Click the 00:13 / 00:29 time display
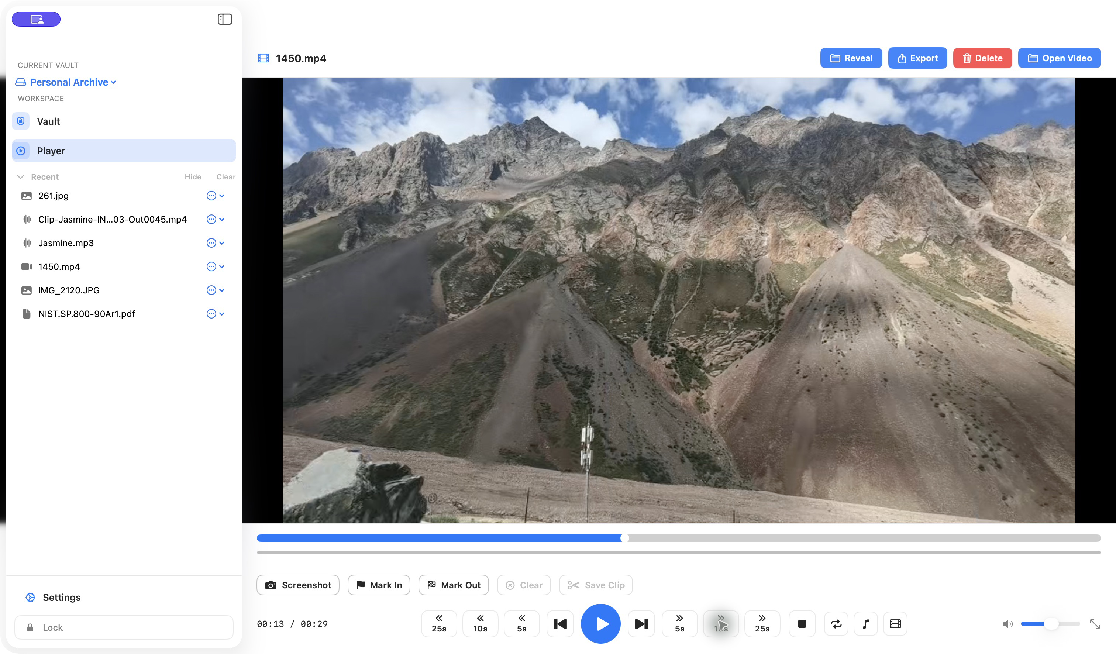 (292, 624)
